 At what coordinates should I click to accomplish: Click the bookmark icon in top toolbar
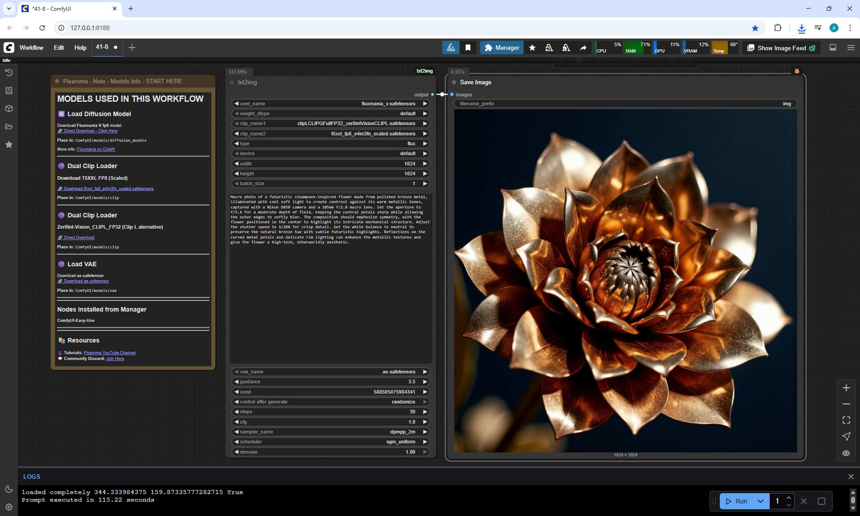click(468, 48)
